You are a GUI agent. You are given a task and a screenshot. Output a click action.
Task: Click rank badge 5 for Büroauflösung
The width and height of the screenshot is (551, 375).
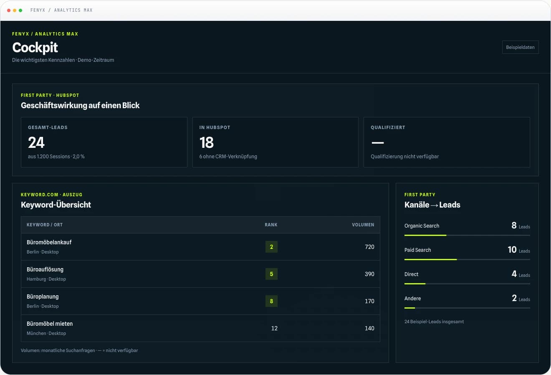(x=271, y=274)
